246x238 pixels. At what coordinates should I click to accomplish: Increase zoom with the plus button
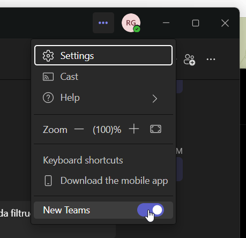(134, 129)
